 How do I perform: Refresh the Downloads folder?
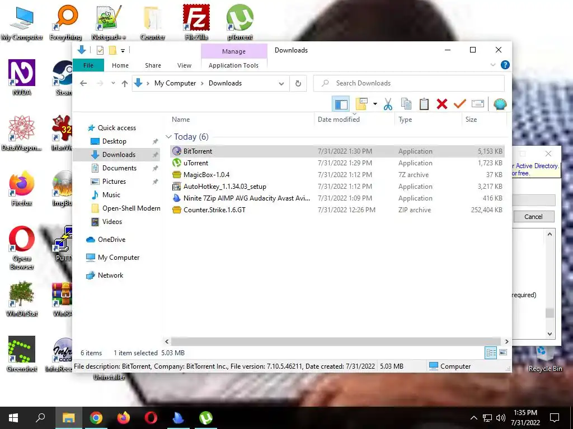pos(298,84)
